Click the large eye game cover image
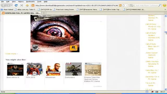The image size is (167, 94). pyautogui.click(x=55, y=33)
